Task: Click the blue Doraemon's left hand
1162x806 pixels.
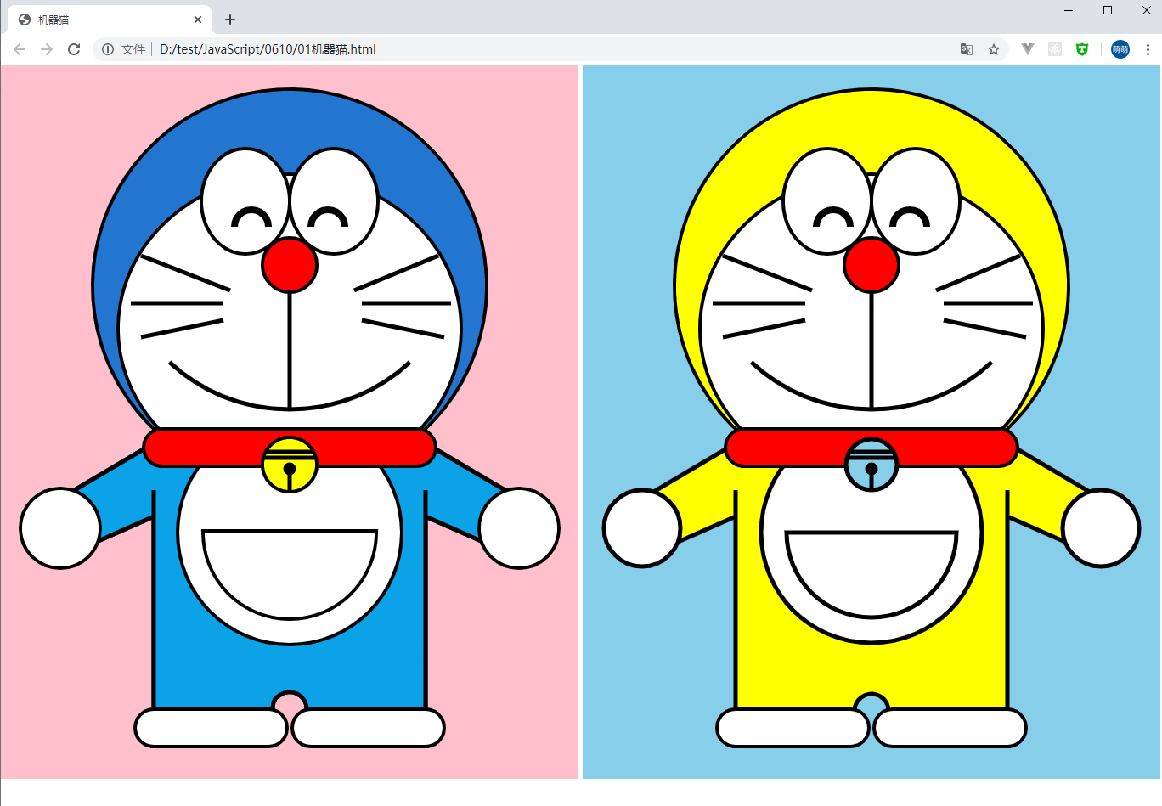Action: click(x=60, y=528)
